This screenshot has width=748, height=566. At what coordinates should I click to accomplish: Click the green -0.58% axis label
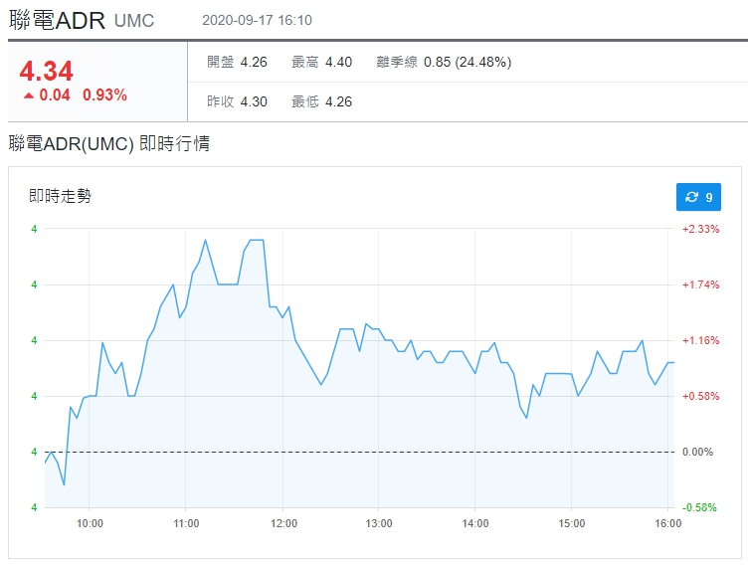[x=699, y=507]
